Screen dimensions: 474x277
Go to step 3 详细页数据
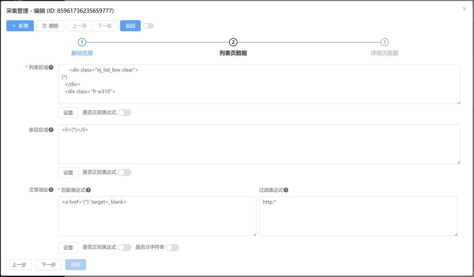coord(384,42)
